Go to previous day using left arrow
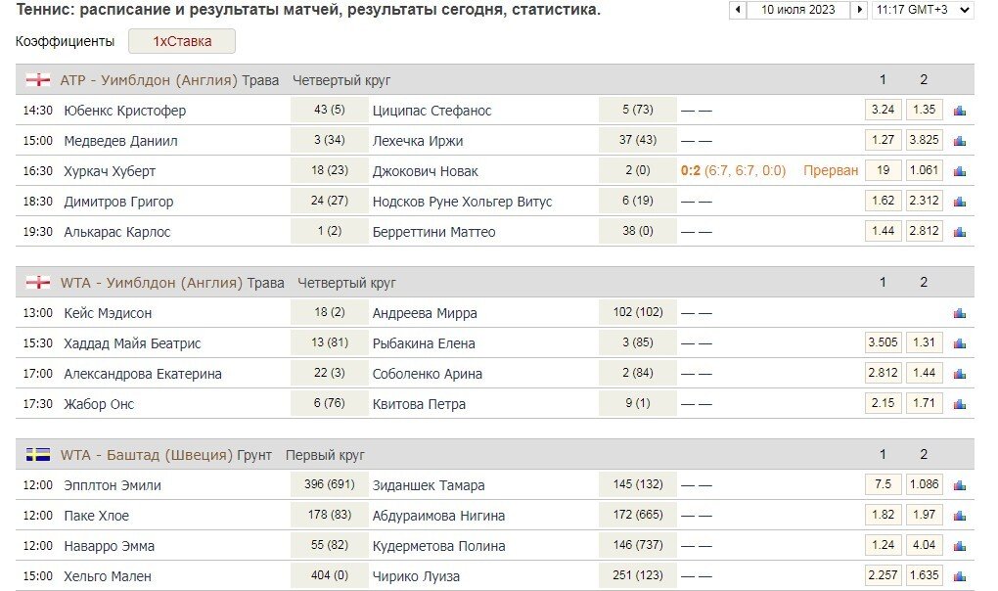The height and width of the screenshot is (591, 998). click(738, 10)
